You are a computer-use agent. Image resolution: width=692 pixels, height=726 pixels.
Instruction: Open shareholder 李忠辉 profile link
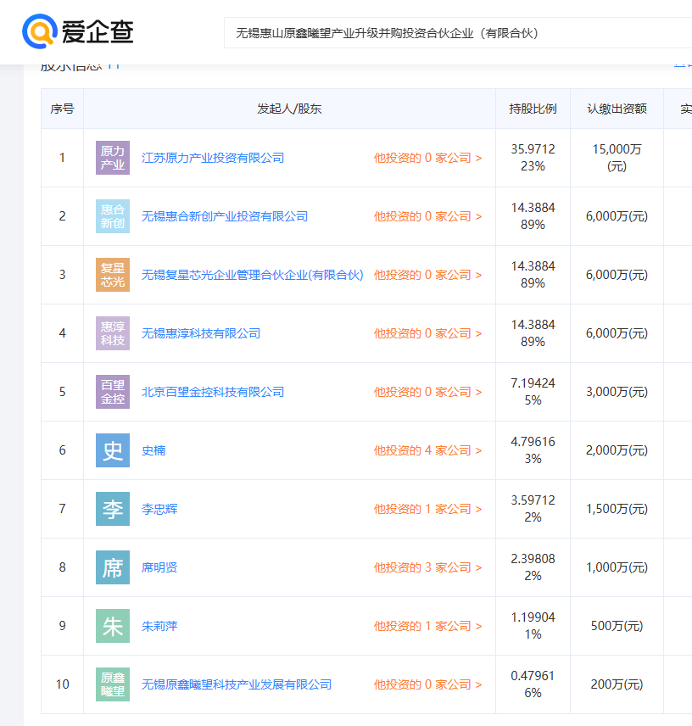pos(159,509)
